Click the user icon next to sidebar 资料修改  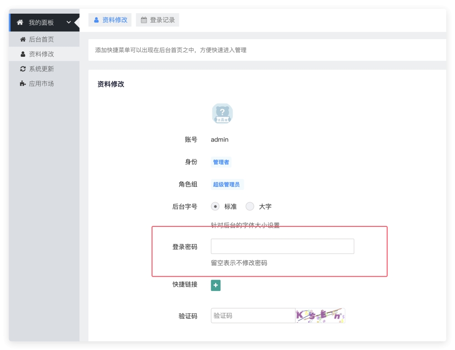[x=23, y=54]
